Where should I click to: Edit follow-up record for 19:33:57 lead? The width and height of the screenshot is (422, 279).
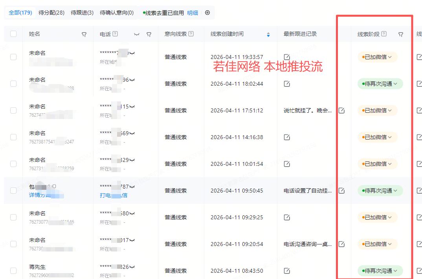pos(287,57)
